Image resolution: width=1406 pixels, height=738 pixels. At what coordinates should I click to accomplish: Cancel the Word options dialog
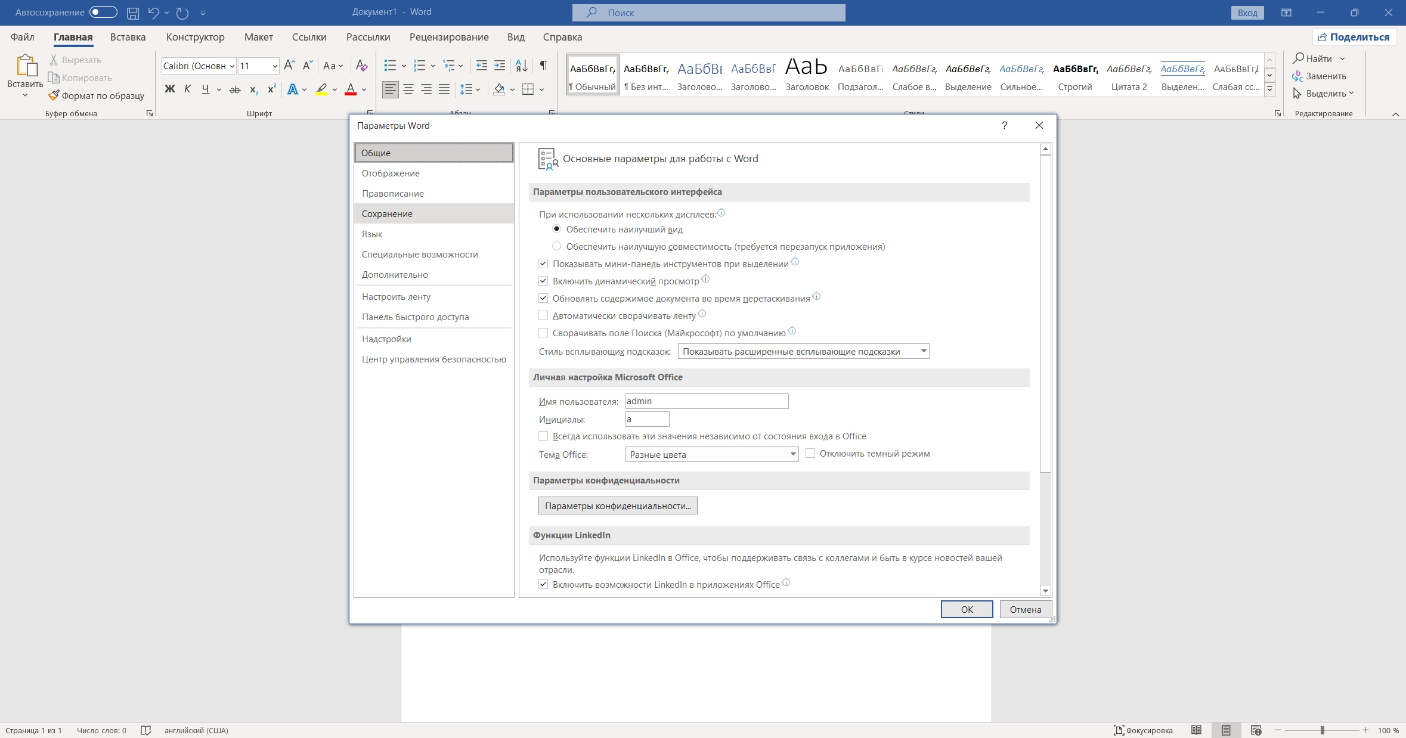point(1025,609)
